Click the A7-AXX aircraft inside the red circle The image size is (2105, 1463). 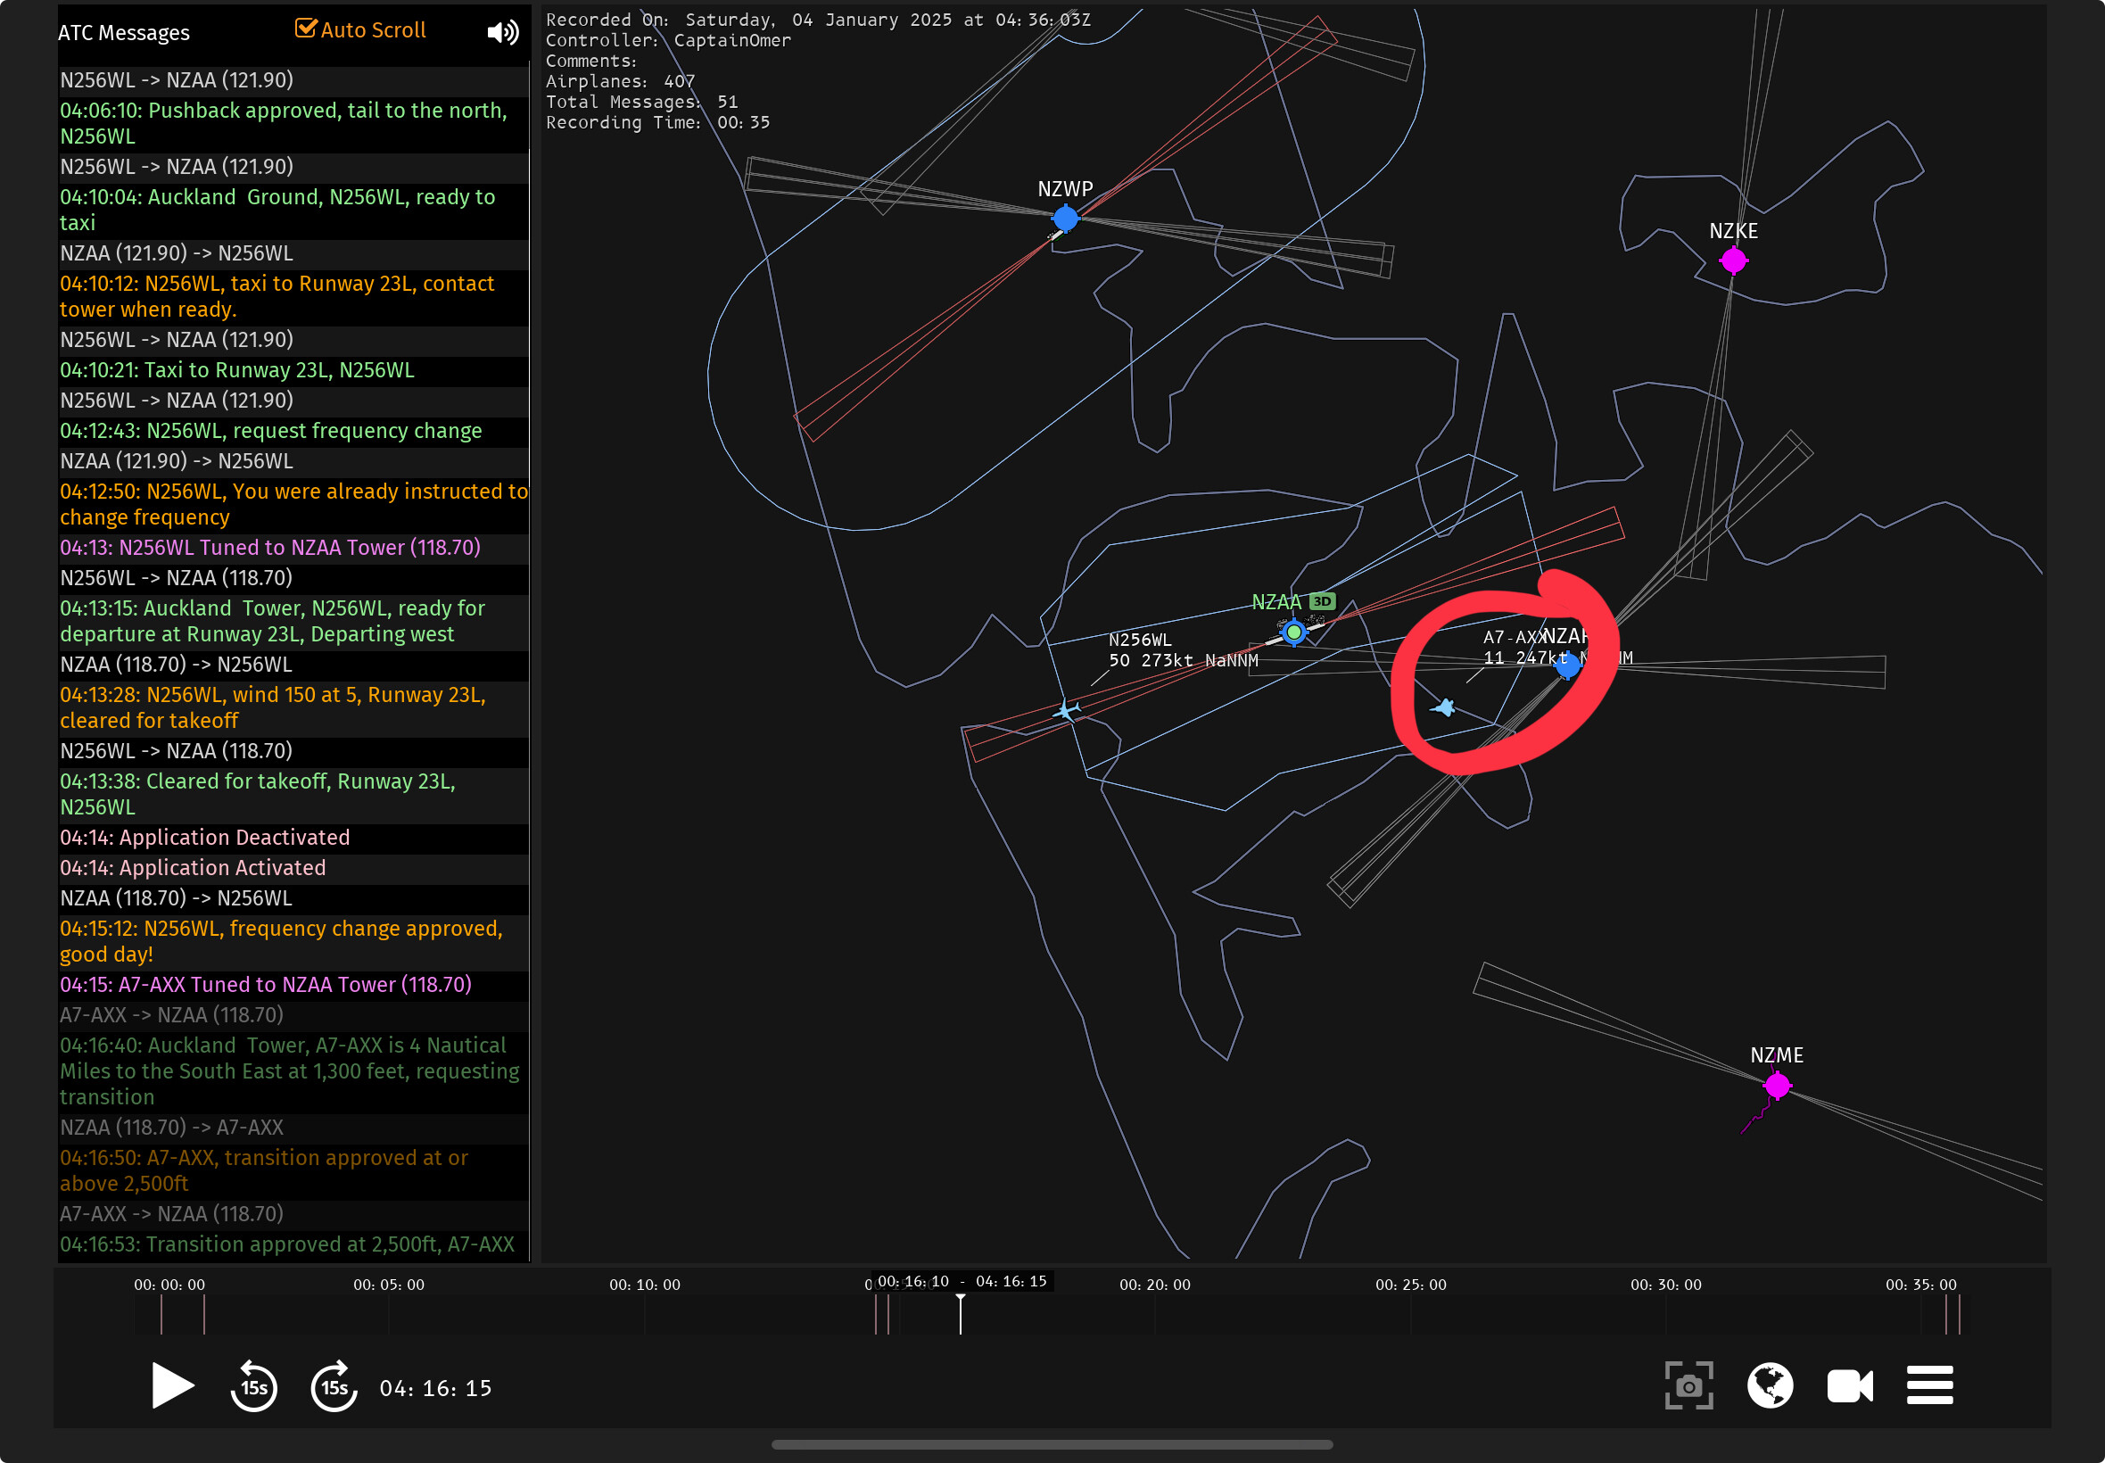pos(1444,707)
